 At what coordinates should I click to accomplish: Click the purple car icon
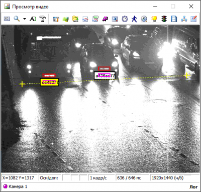(105, 19)
